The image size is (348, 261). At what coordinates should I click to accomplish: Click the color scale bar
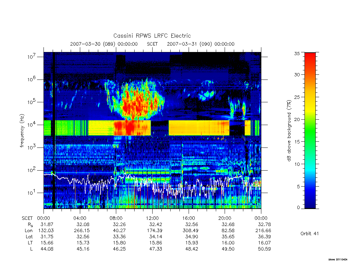pos(310,130)
